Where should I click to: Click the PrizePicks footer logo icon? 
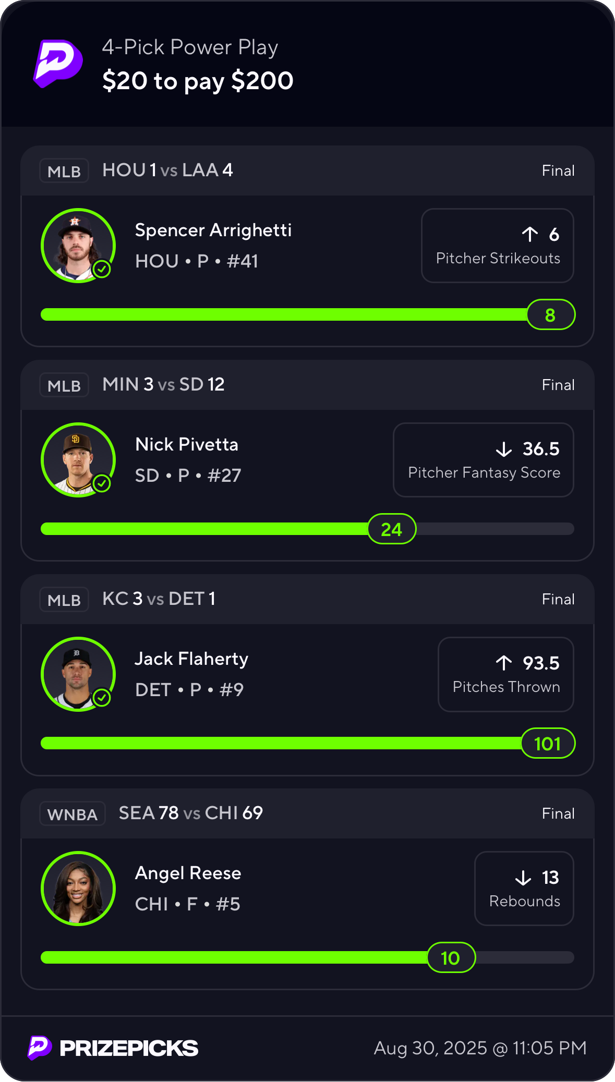tap(39, 1047)
